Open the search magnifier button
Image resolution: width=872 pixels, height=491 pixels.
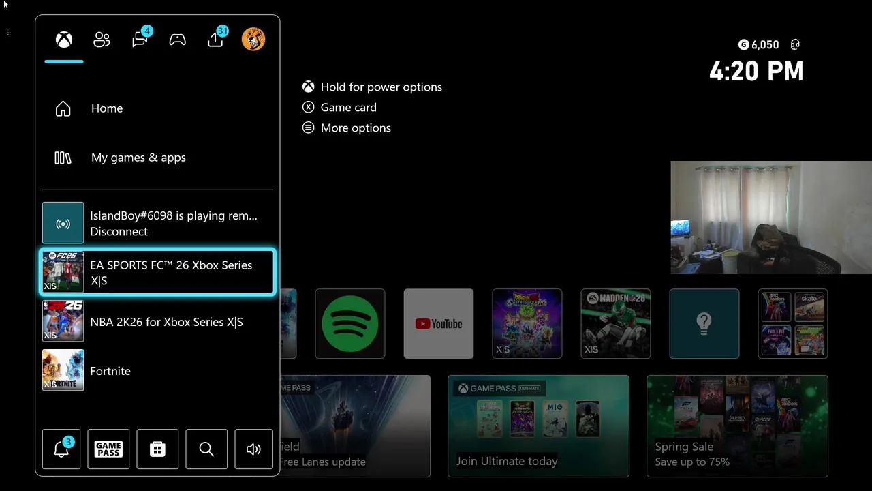(x=206, y=449)
